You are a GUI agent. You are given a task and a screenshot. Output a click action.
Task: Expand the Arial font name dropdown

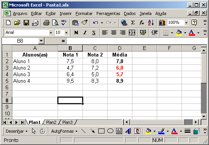51,33
